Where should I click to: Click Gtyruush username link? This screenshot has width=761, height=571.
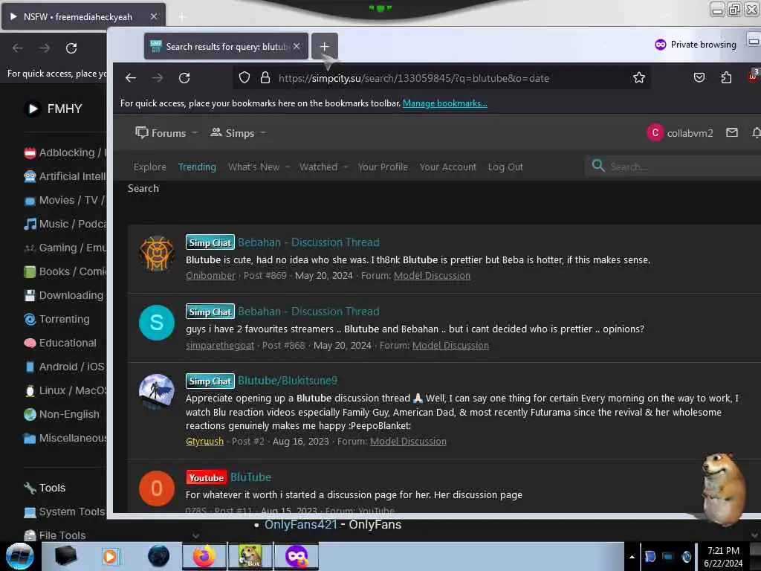(x=204, y=441)
